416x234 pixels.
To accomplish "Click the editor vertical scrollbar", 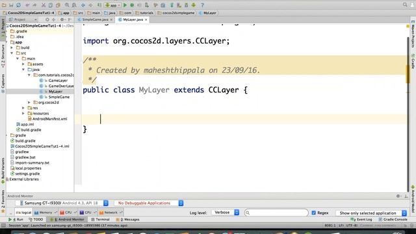I will click(x=408, y=114).
